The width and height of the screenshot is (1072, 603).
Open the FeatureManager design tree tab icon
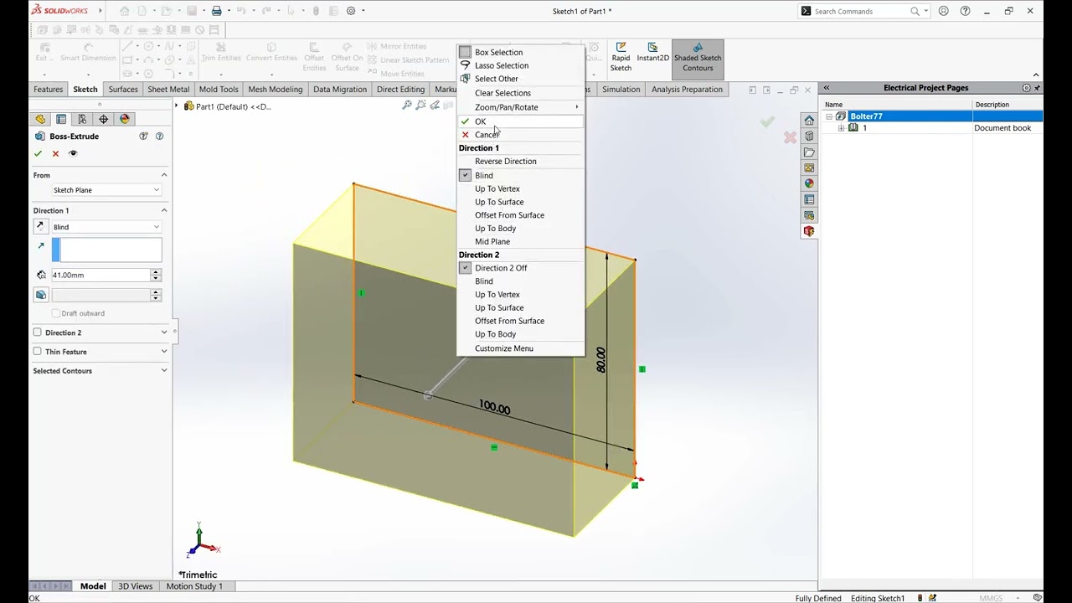(40, 119)
